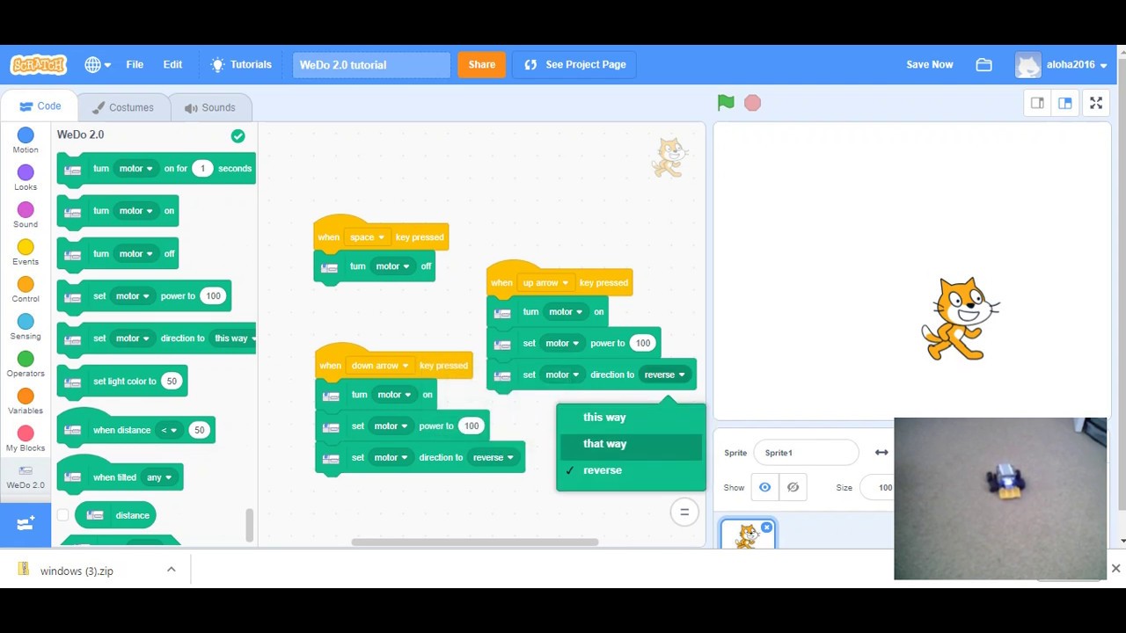Open windows (3).zip download options arrow
This screenshot has width=1126, height=633.
pyautogui.click(x=171, y=570)
